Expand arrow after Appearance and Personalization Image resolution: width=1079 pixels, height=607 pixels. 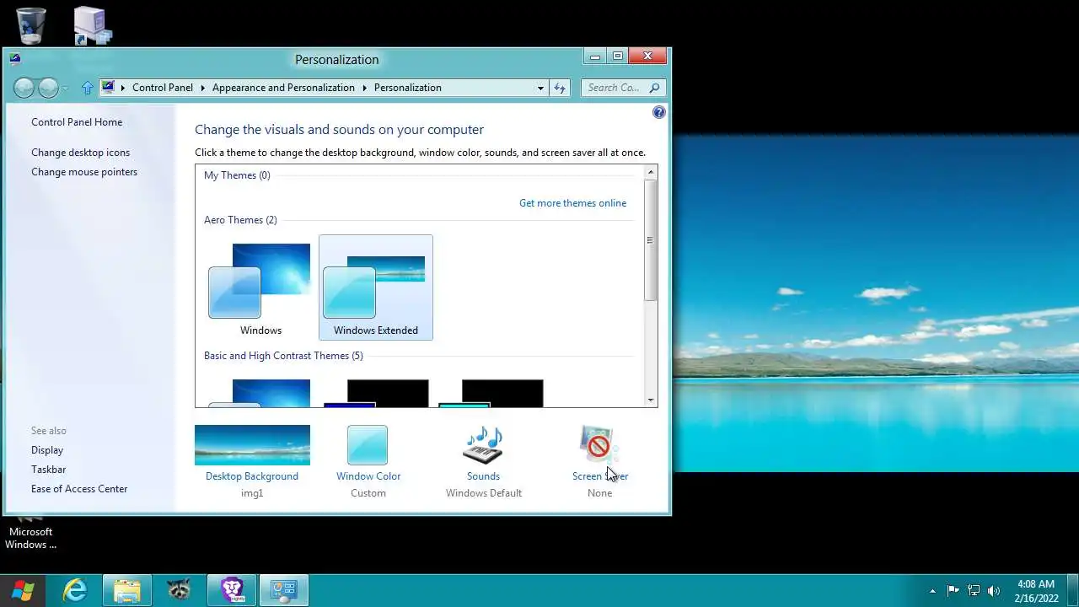pyautogui.click(x=365, y=88)
